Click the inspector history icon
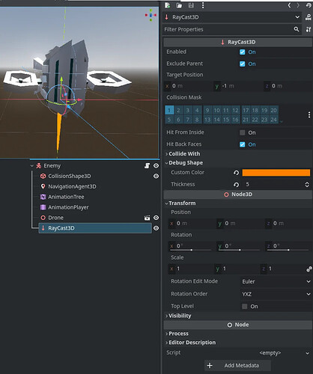This screenshot has width=313, height=374. pos(309,5)
